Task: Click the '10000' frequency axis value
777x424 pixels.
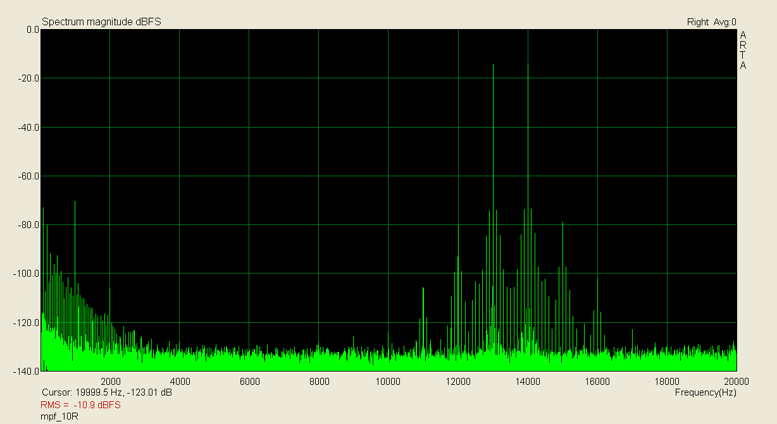Action: tap(387, 381)
